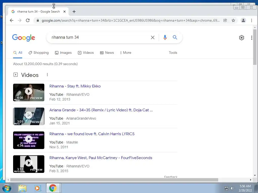258x193 pixels.
Task: Open the options dots right of settings gear
Action: point(252,38)
